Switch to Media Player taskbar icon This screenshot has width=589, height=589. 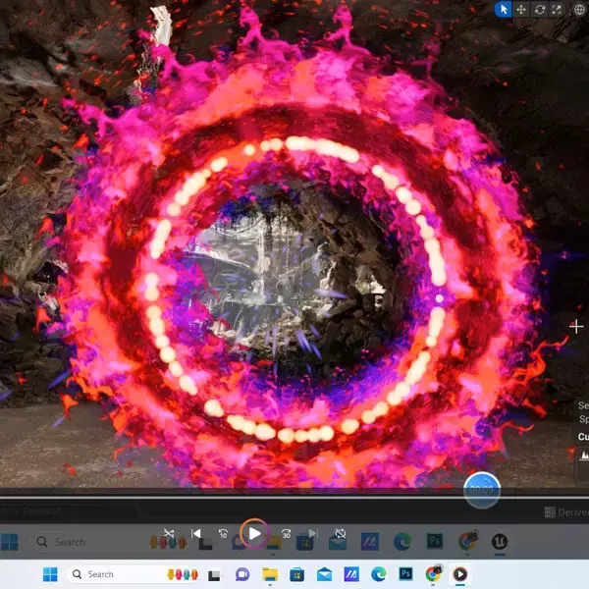pos(460,574)
